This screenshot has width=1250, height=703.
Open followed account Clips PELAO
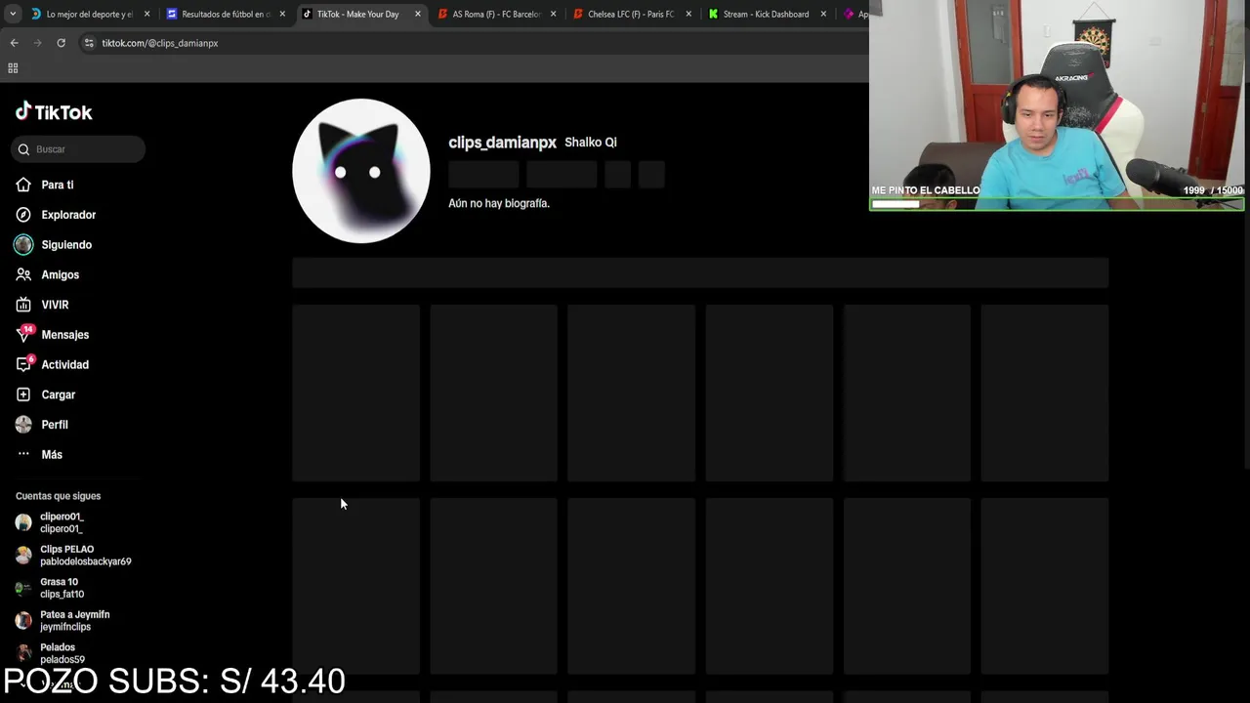(x=72, y=556)
